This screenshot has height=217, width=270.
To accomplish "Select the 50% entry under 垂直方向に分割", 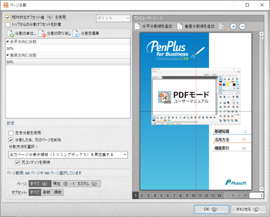I will pos(68,62).
